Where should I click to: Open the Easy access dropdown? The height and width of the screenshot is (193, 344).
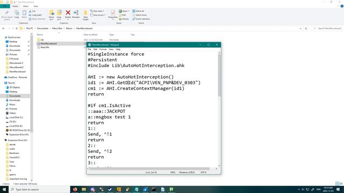point(98,15)
